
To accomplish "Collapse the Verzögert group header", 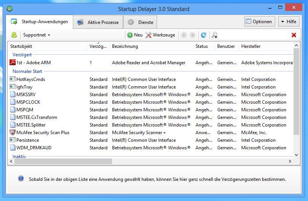I will coord(22,55).
